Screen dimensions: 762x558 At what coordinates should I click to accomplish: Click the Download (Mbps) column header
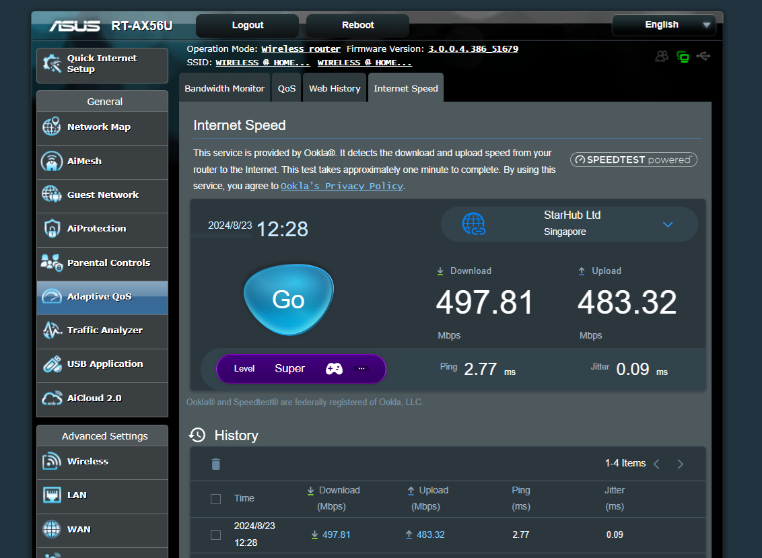(333, 498)
